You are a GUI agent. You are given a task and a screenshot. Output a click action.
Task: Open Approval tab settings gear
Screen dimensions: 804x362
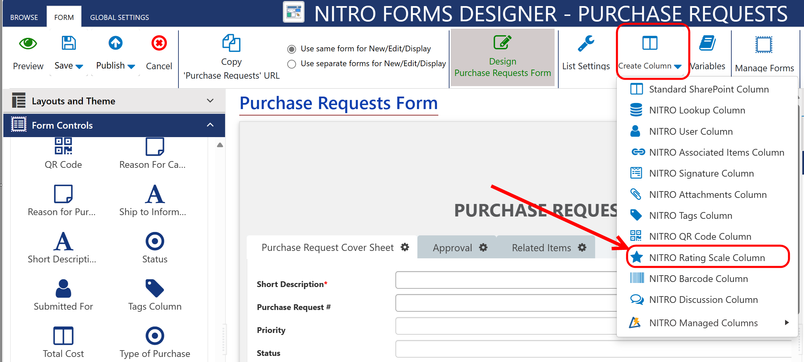483,248
